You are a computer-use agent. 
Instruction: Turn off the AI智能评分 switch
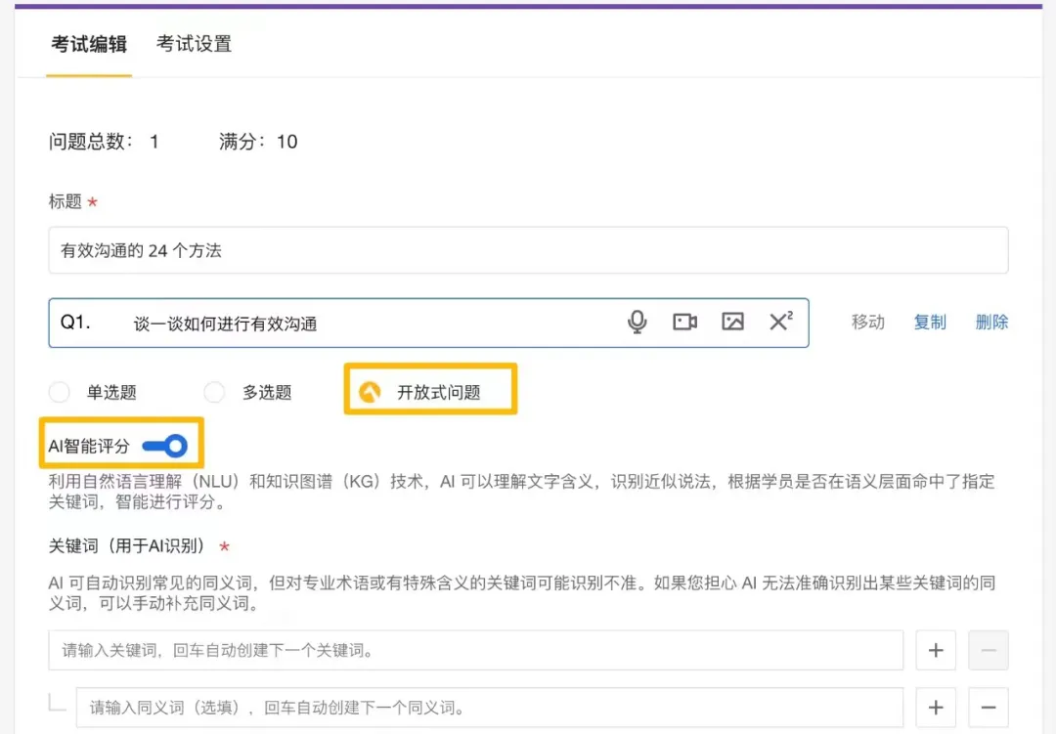(165, 447)
